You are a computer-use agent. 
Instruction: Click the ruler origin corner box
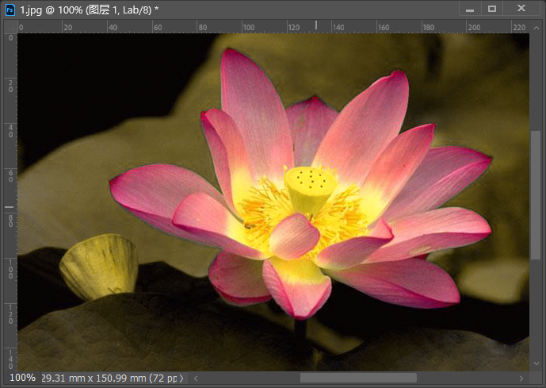tap(10, 26)
